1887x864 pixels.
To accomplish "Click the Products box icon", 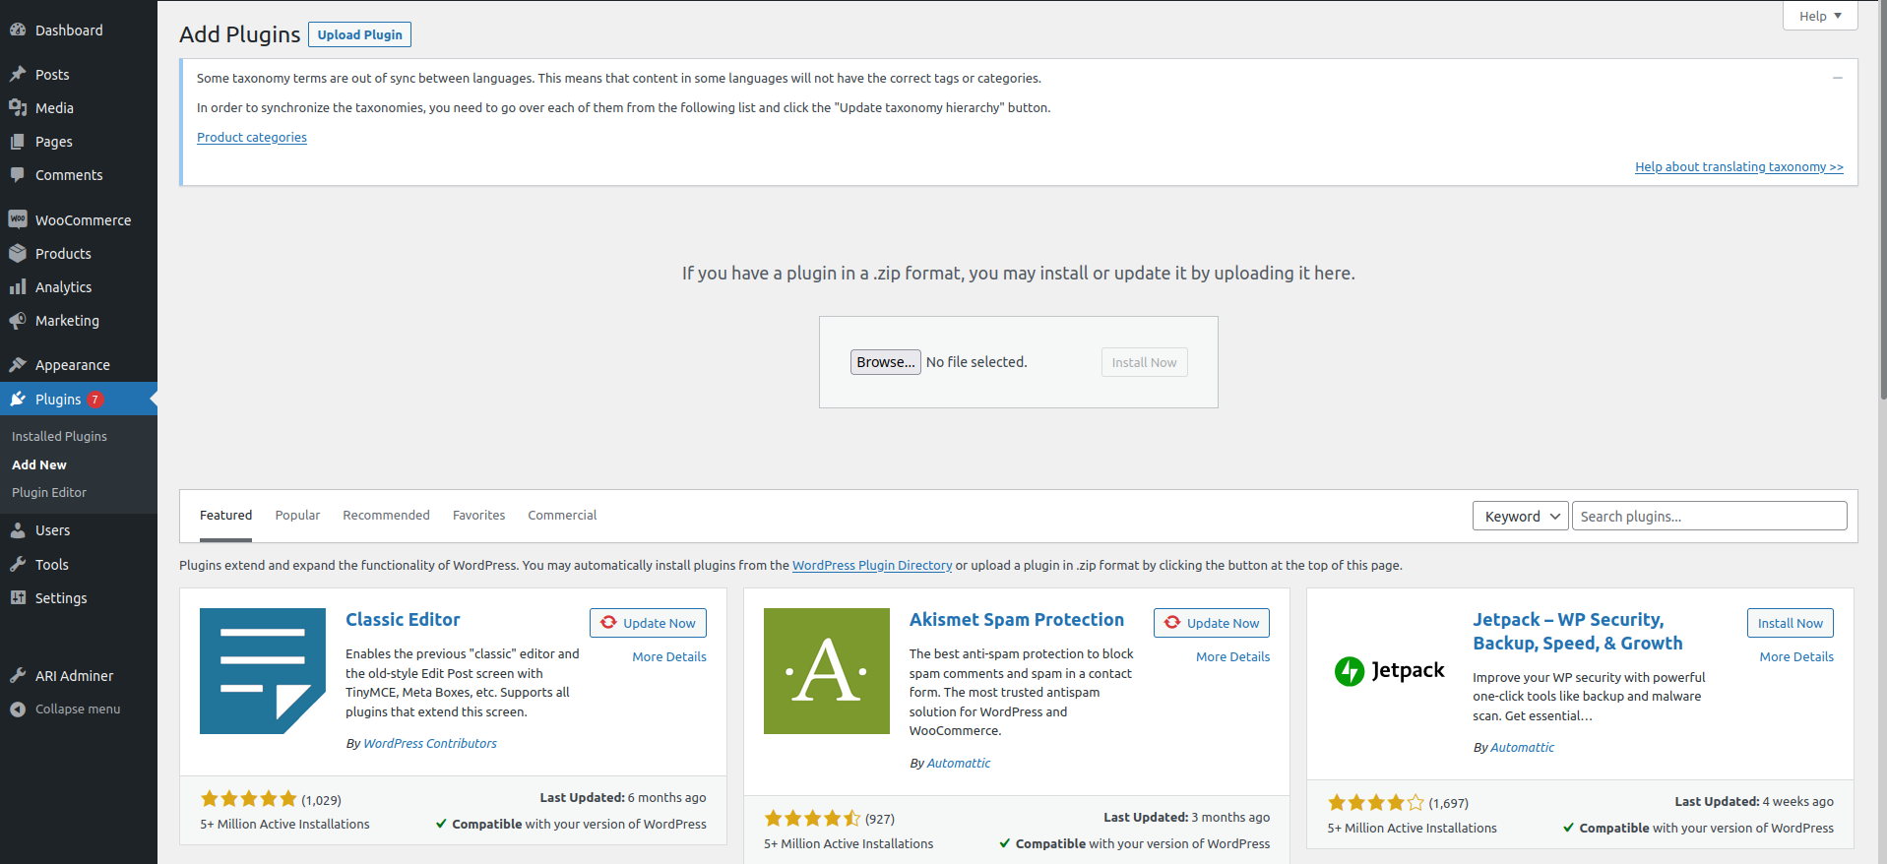I will 18,253.
